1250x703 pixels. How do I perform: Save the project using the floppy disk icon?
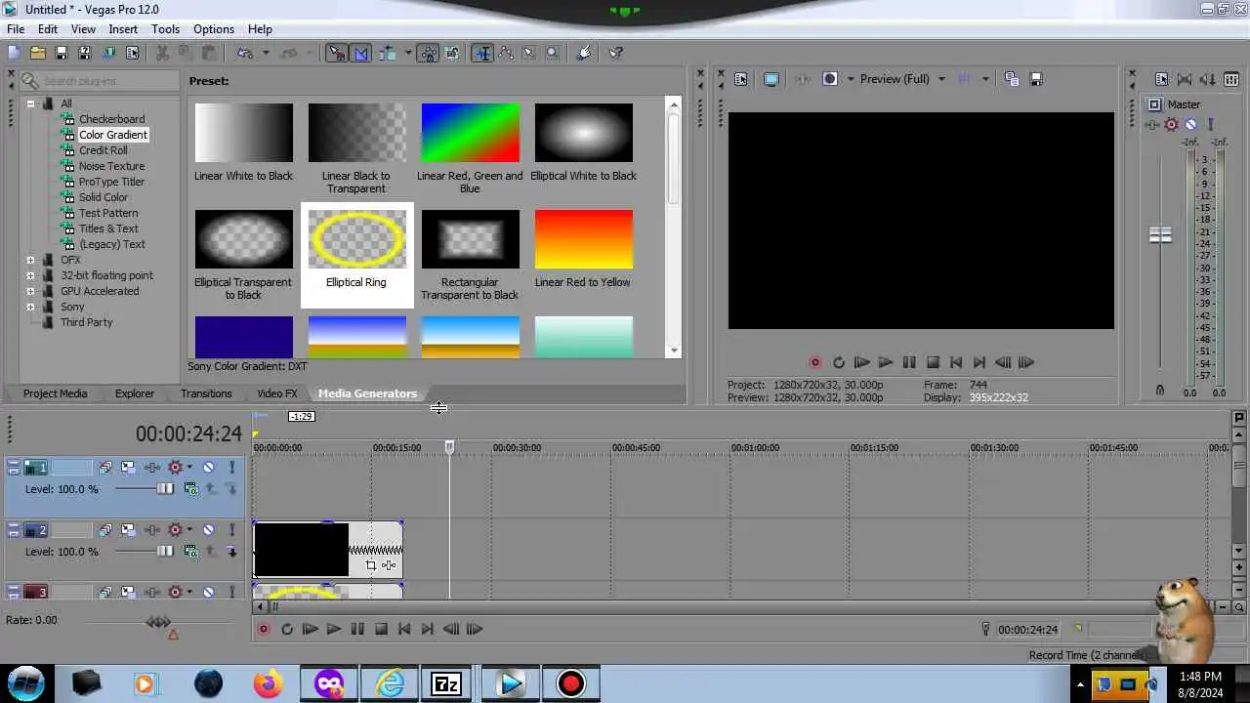pos(62,53)
